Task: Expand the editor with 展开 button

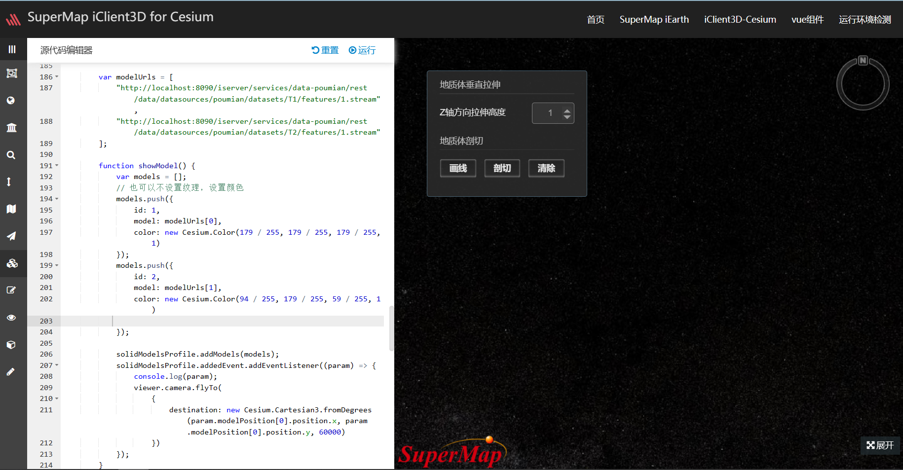Action: pos(880,445)
